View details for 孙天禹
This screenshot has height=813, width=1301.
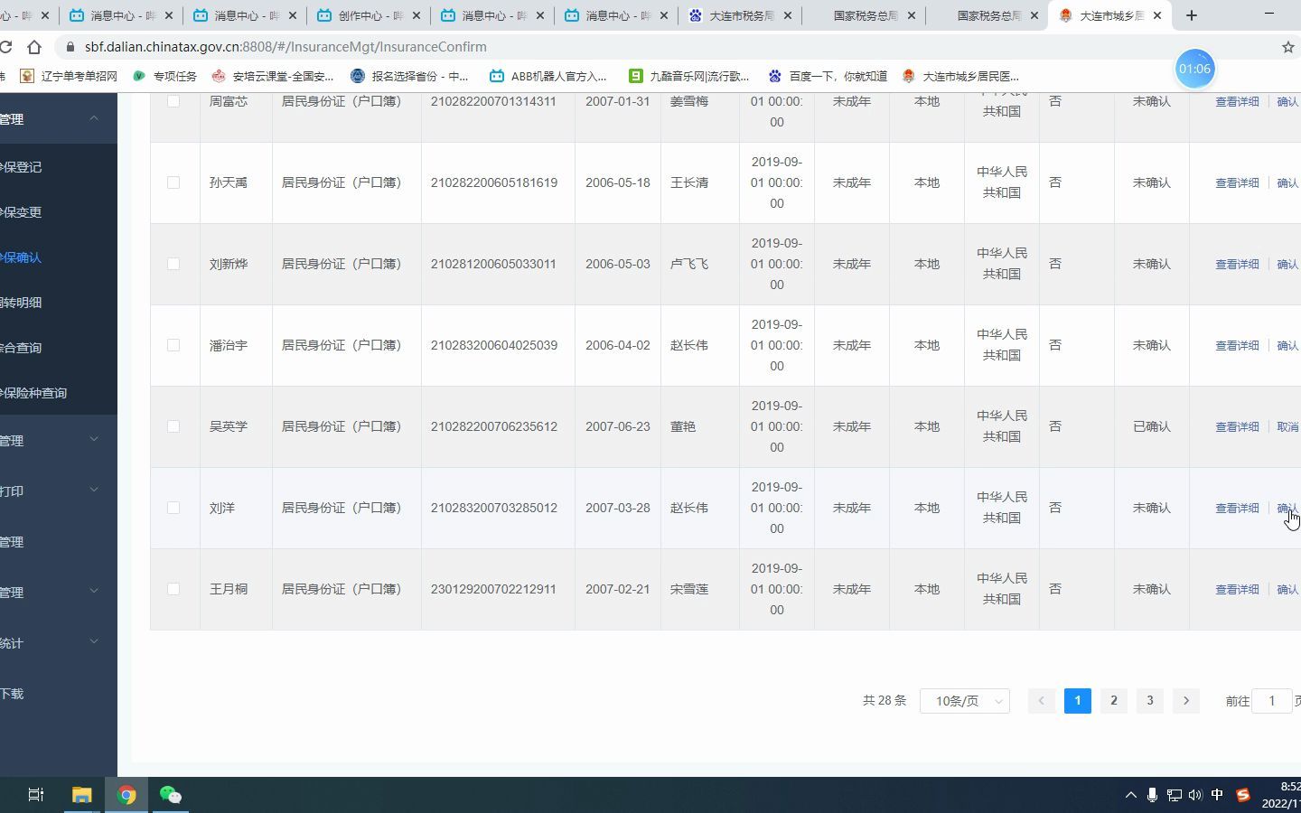point(1237,182)
